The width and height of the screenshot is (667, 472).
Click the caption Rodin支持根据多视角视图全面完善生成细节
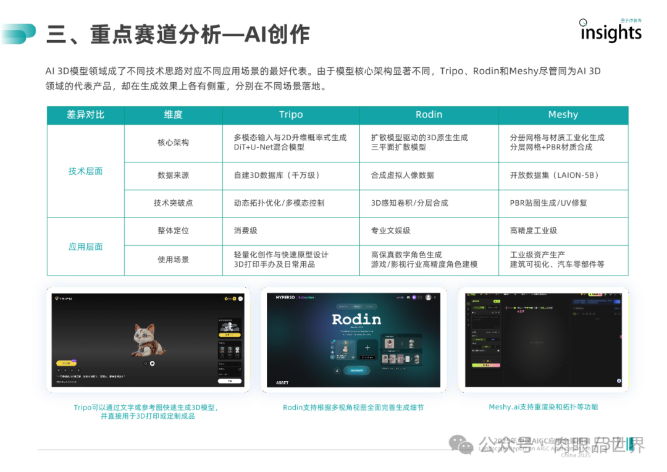pos(353,408)
